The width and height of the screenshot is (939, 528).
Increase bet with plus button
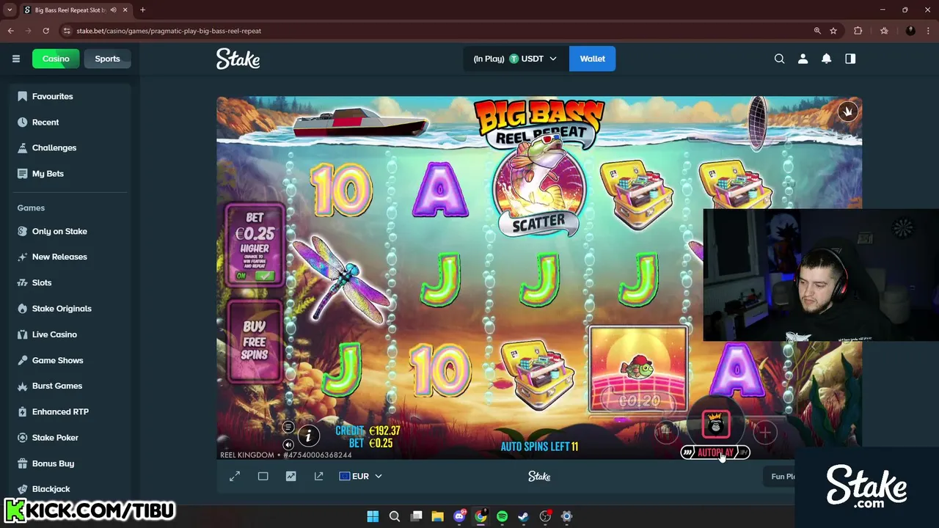click(x=765, y=432)
